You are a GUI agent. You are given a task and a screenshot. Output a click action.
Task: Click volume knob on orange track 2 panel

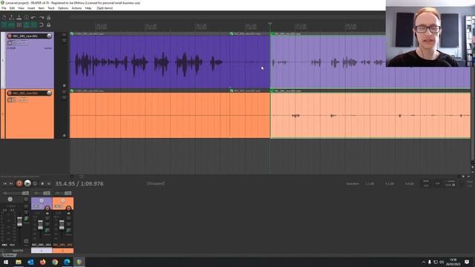click(49, 93)
